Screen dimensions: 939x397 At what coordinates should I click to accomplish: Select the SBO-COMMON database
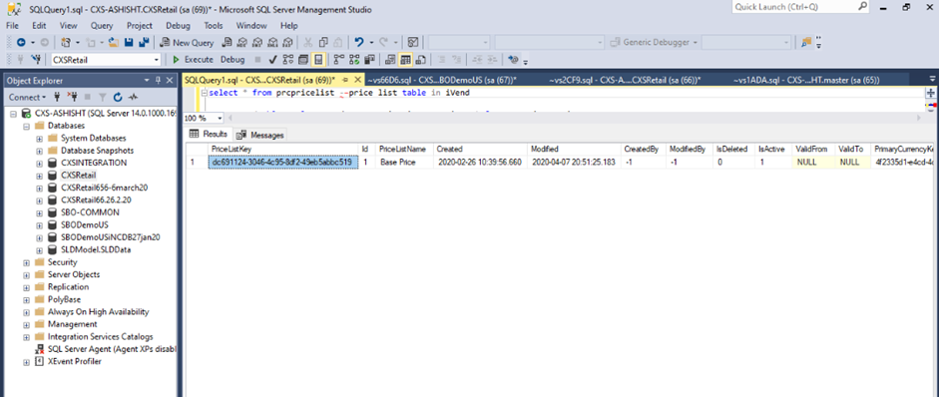click(x=90, y=212)
